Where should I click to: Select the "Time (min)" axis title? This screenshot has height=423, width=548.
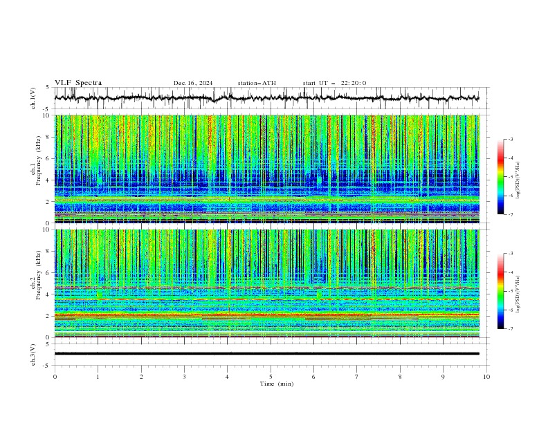[x=277, y=384]
